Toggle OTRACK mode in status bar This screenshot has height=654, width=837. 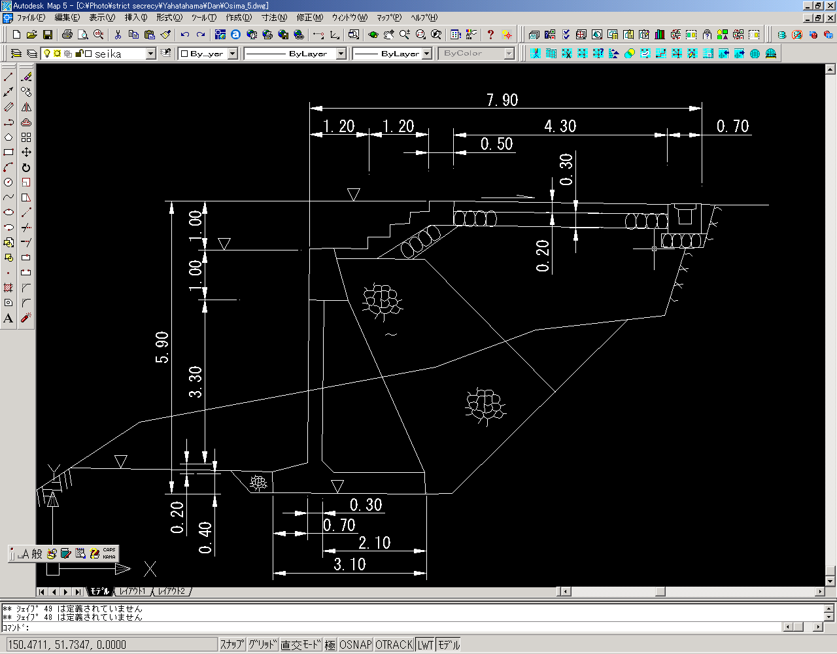(x=394, y=645)
